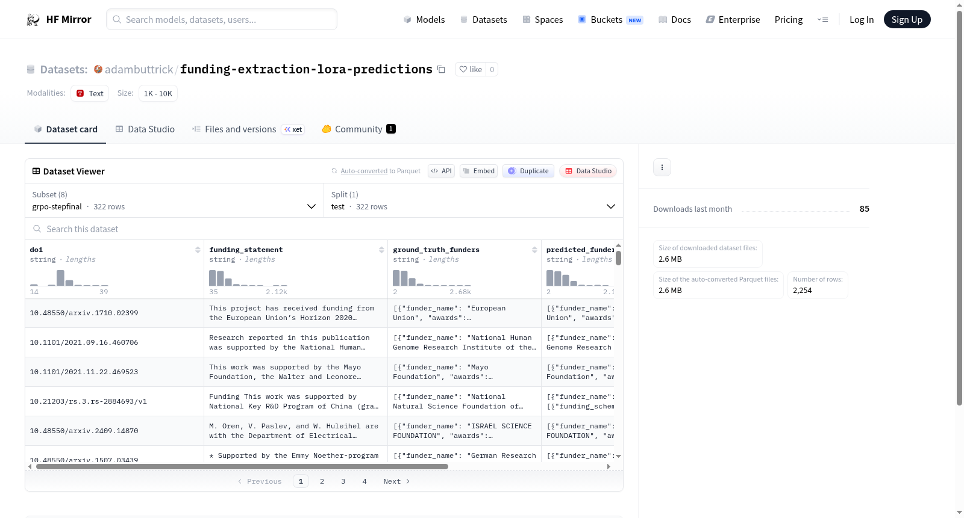Go to page 2 of the dataset
Screen dimensions: 964x518
point(322,481)
